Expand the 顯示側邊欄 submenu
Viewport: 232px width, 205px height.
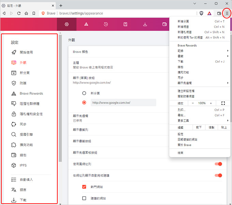pos(200,83)
